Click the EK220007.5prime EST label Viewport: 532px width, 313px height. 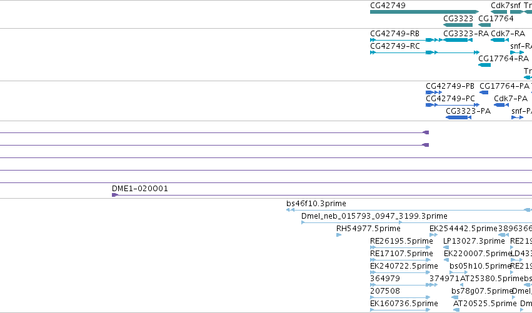coord(478,254)
